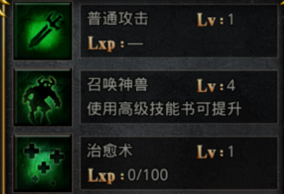Screen dimensions: 284x194
Task: Click empty area right of 召唤神兽 Lv:4
Action: 256,86
